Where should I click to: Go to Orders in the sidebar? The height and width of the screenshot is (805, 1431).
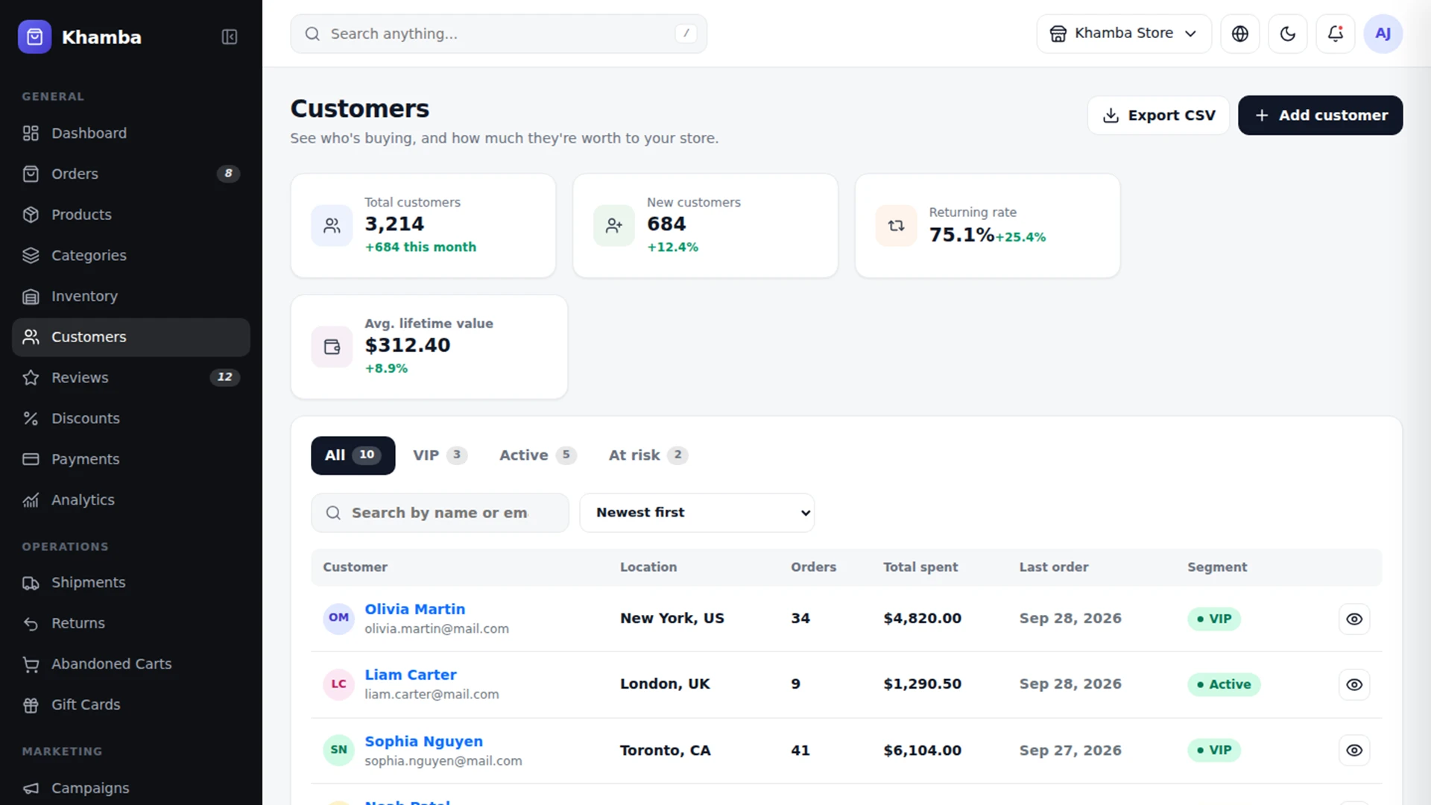click(x=130, y=174)
